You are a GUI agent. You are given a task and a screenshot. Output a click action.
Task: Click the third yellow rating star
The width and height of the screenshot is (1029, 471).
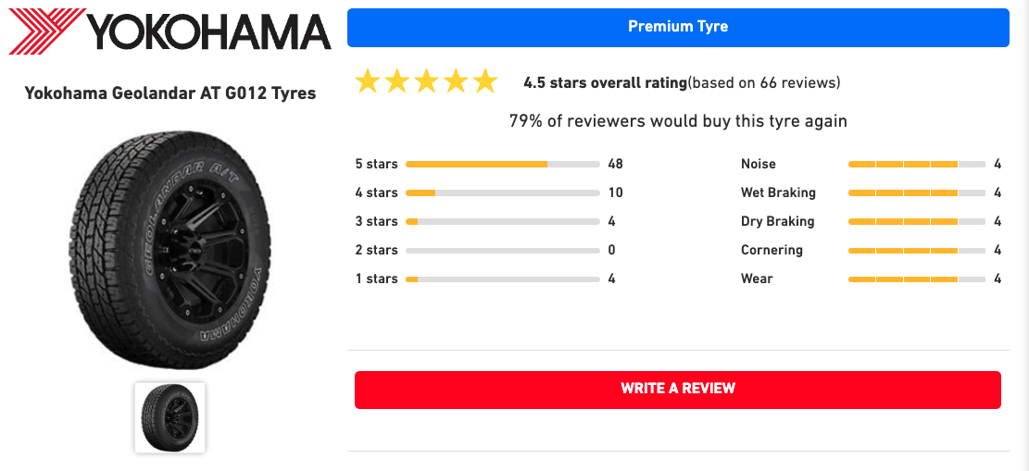427,82
